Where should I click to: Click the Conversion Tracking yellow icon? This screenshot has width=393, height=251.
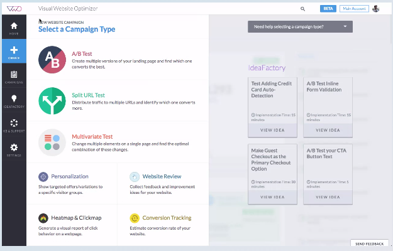135,218
